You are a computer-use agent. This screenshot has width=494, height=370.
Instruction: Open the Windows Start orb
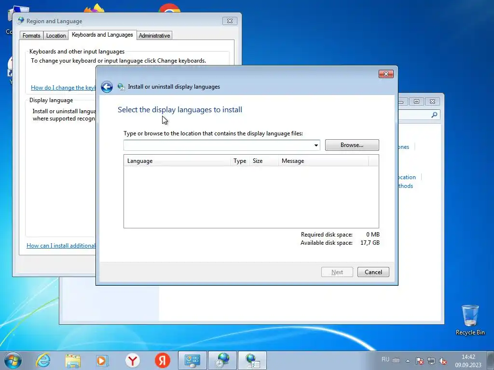[13, 360]
